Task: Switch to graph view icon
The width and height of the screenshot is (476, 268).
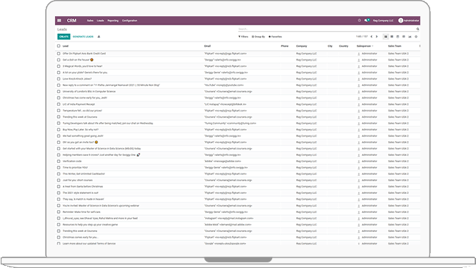Action: 410,37
